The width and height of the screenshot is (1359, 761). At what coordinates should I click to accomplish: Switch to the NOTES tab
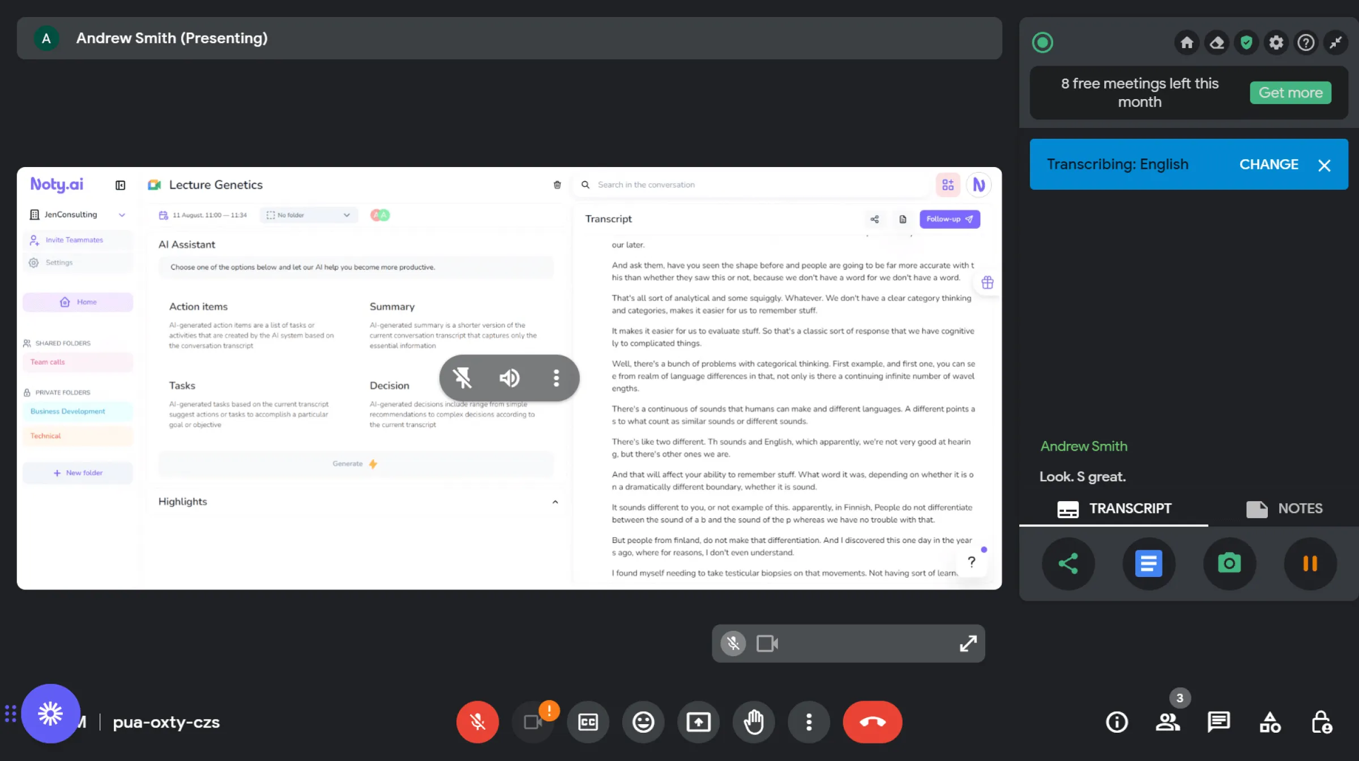(1284, 508)
